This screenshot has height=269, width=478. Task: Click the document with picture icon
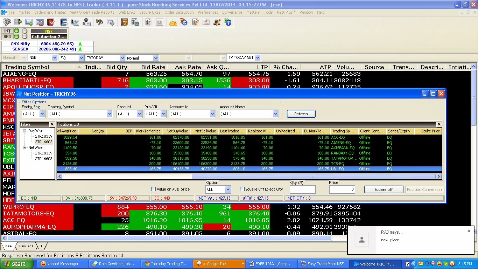(x=135, y=22)
